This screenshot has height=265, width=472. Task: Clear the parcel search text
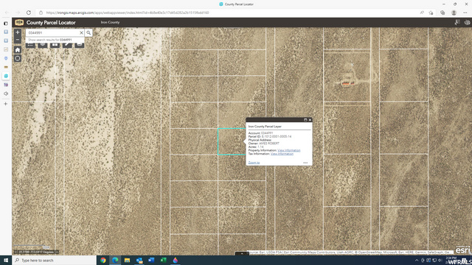click(81, 32)
